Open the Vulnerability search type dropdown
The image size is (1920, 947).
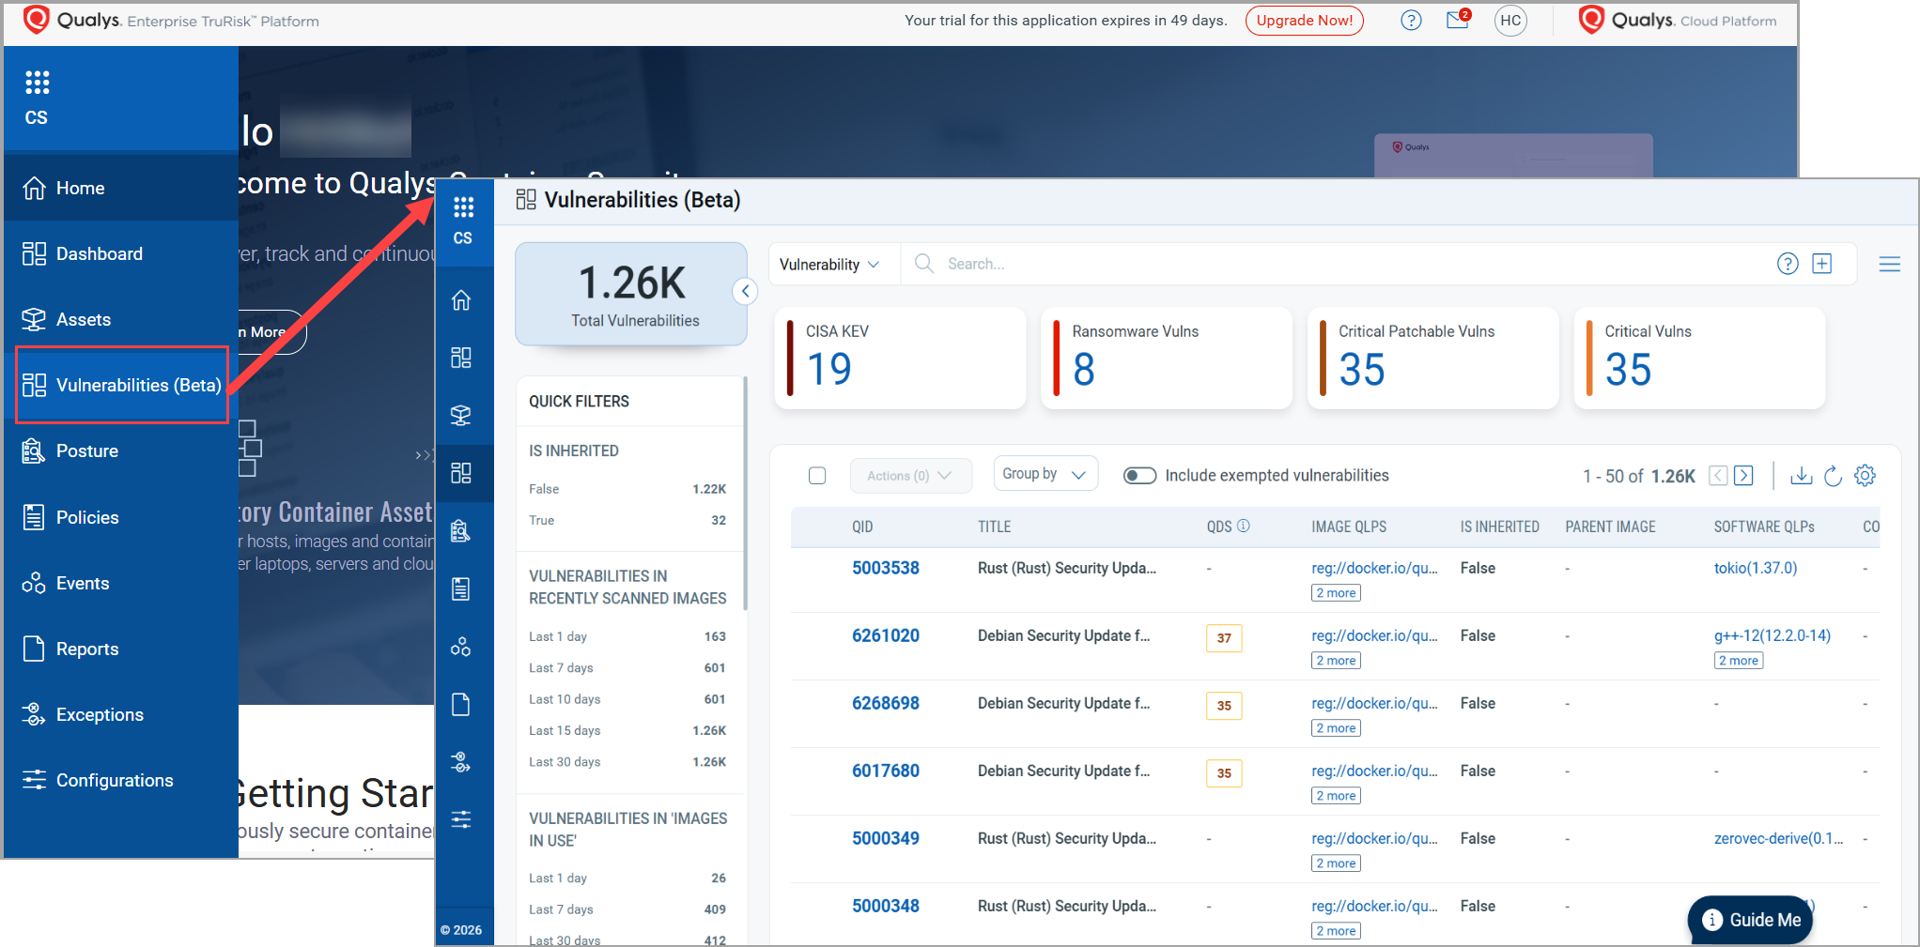click(829, 265)
